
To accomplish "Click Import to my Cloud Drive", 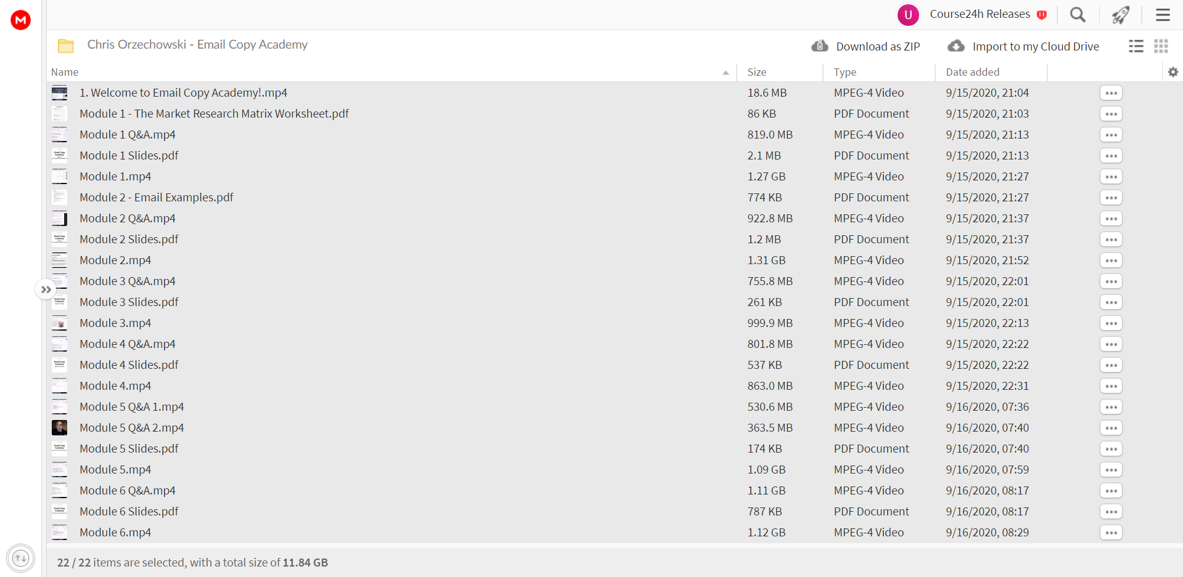I will pyautogui.click(x=1023, y=46).
